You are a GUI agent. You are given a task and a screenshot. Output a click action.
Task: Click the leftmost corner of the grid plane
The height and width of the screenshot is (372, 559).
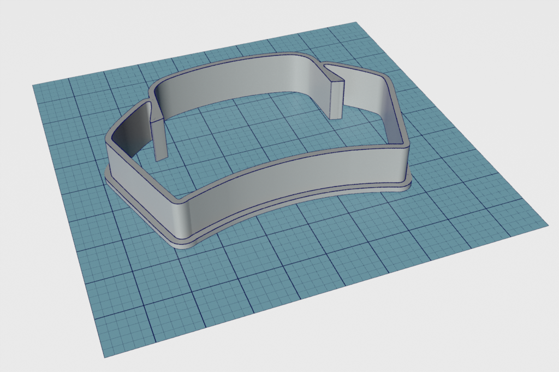point(34,86)
